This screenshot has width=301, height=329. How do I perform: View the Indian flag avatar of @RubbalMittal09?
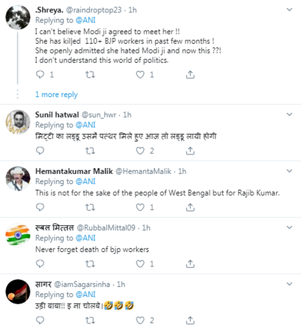click(x=18, y=235)
